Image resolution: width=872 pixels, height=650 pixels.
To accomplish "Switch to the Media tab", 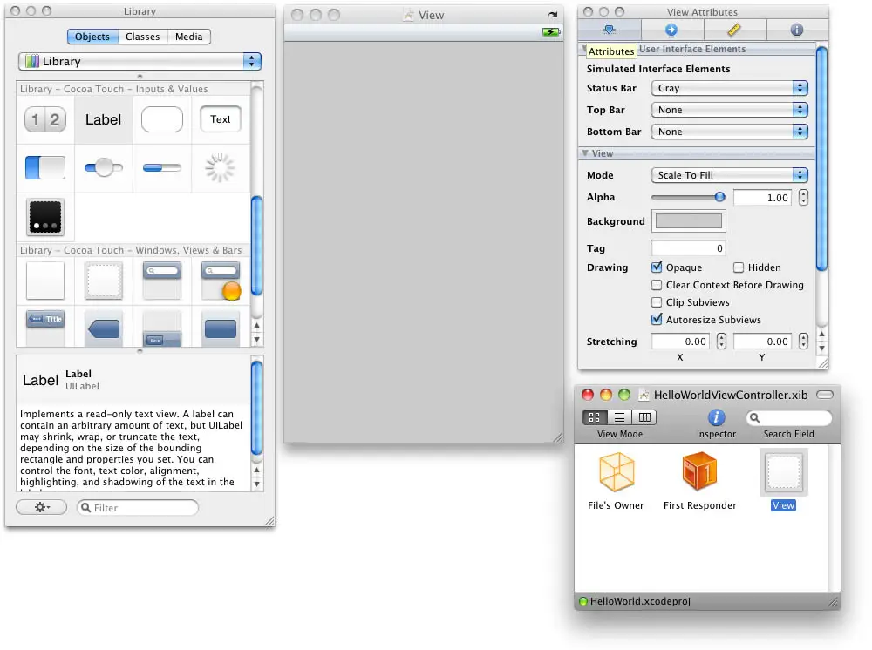I will 188,37.
